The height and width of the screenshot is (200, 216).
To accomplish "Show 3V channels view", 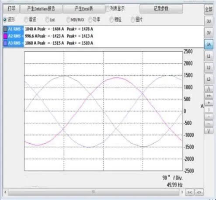I will coord(209,33).
